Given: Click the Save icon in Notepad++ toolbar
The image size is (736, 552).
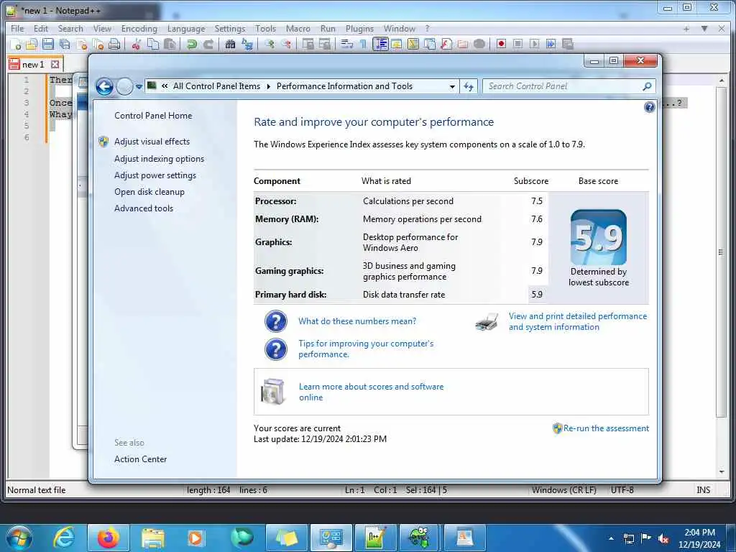Looking at the screenshot, I should [x=48, y=44].
